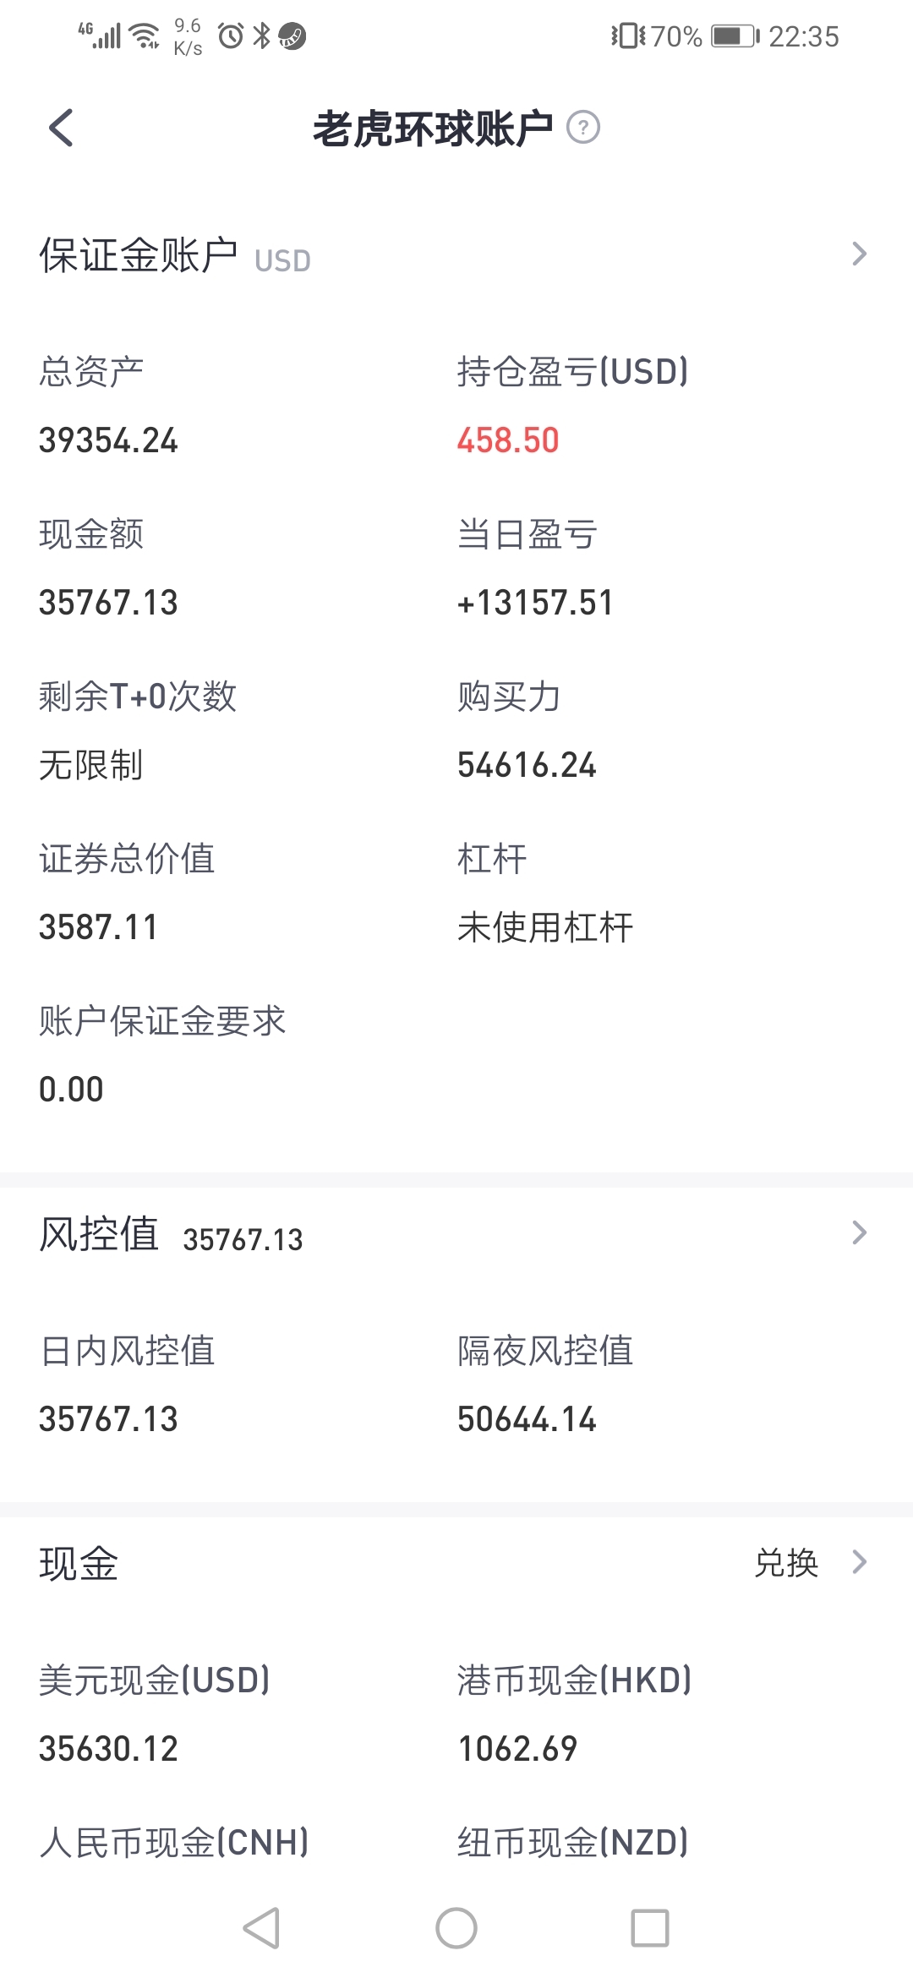This screenshot has width=913, height=1978.
Task: Tap Android back navigation triangle
Action: tap(261, 1928)
